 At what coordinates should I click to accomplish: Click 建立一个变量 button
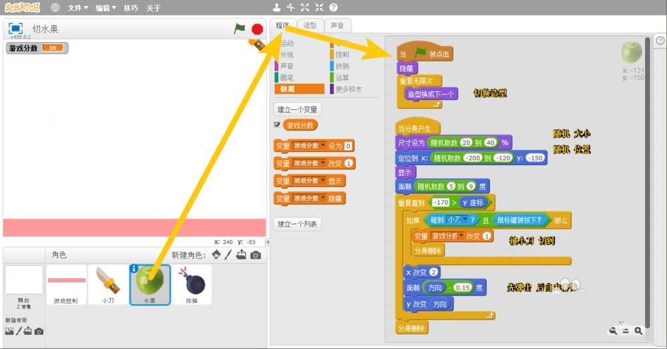(297, 109)
